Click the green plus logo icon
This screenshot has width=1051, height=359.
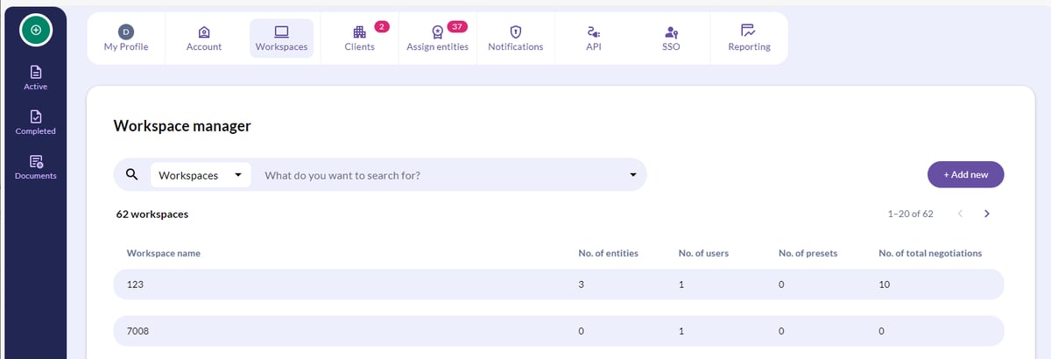click(36, 30)
